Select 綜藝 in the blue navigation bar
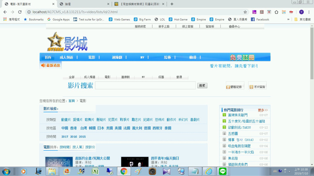The width and height of the screenshot is (314, 176). tap(168, 57)
